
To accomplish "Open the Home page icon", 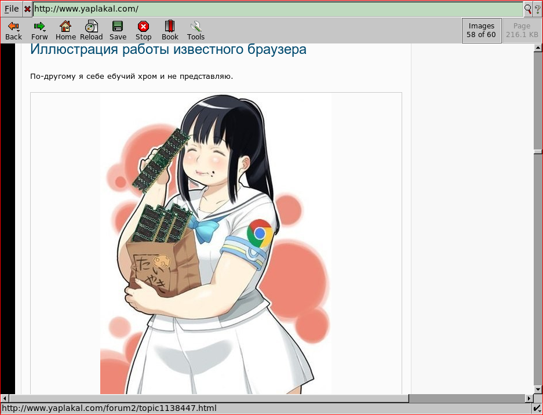I will click(65, 31).
